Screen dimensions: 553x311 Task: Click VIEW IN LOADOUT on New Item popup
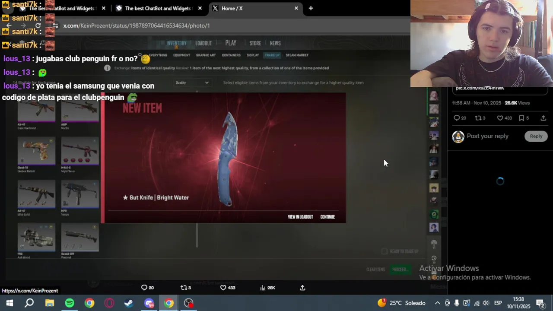300,217
